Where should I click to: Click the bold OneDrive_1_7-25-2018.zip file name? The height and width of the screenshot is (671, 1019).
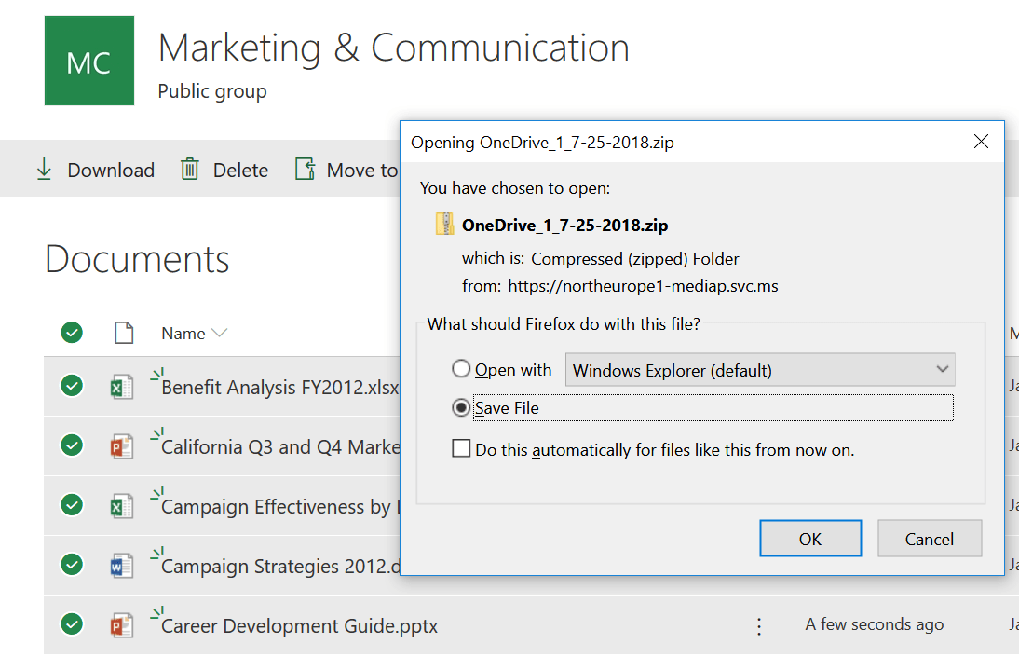point(564,225)
